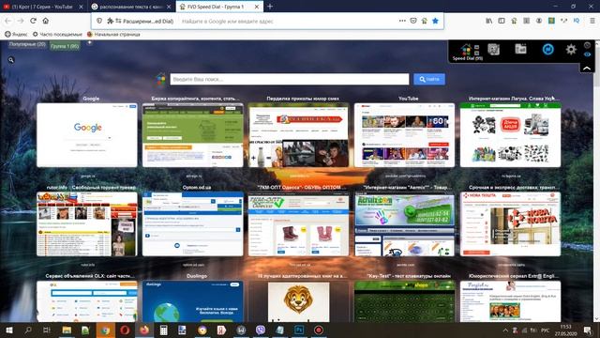Collapse FVD panel with up chevron
This screenshot has width=600, height=338.
click(x=587, y=69)
